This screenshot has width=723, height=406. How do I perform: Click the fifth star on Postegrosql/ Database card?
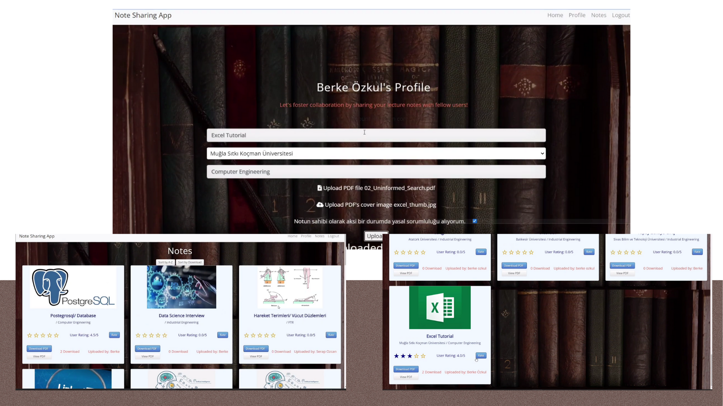click(56, 335)
